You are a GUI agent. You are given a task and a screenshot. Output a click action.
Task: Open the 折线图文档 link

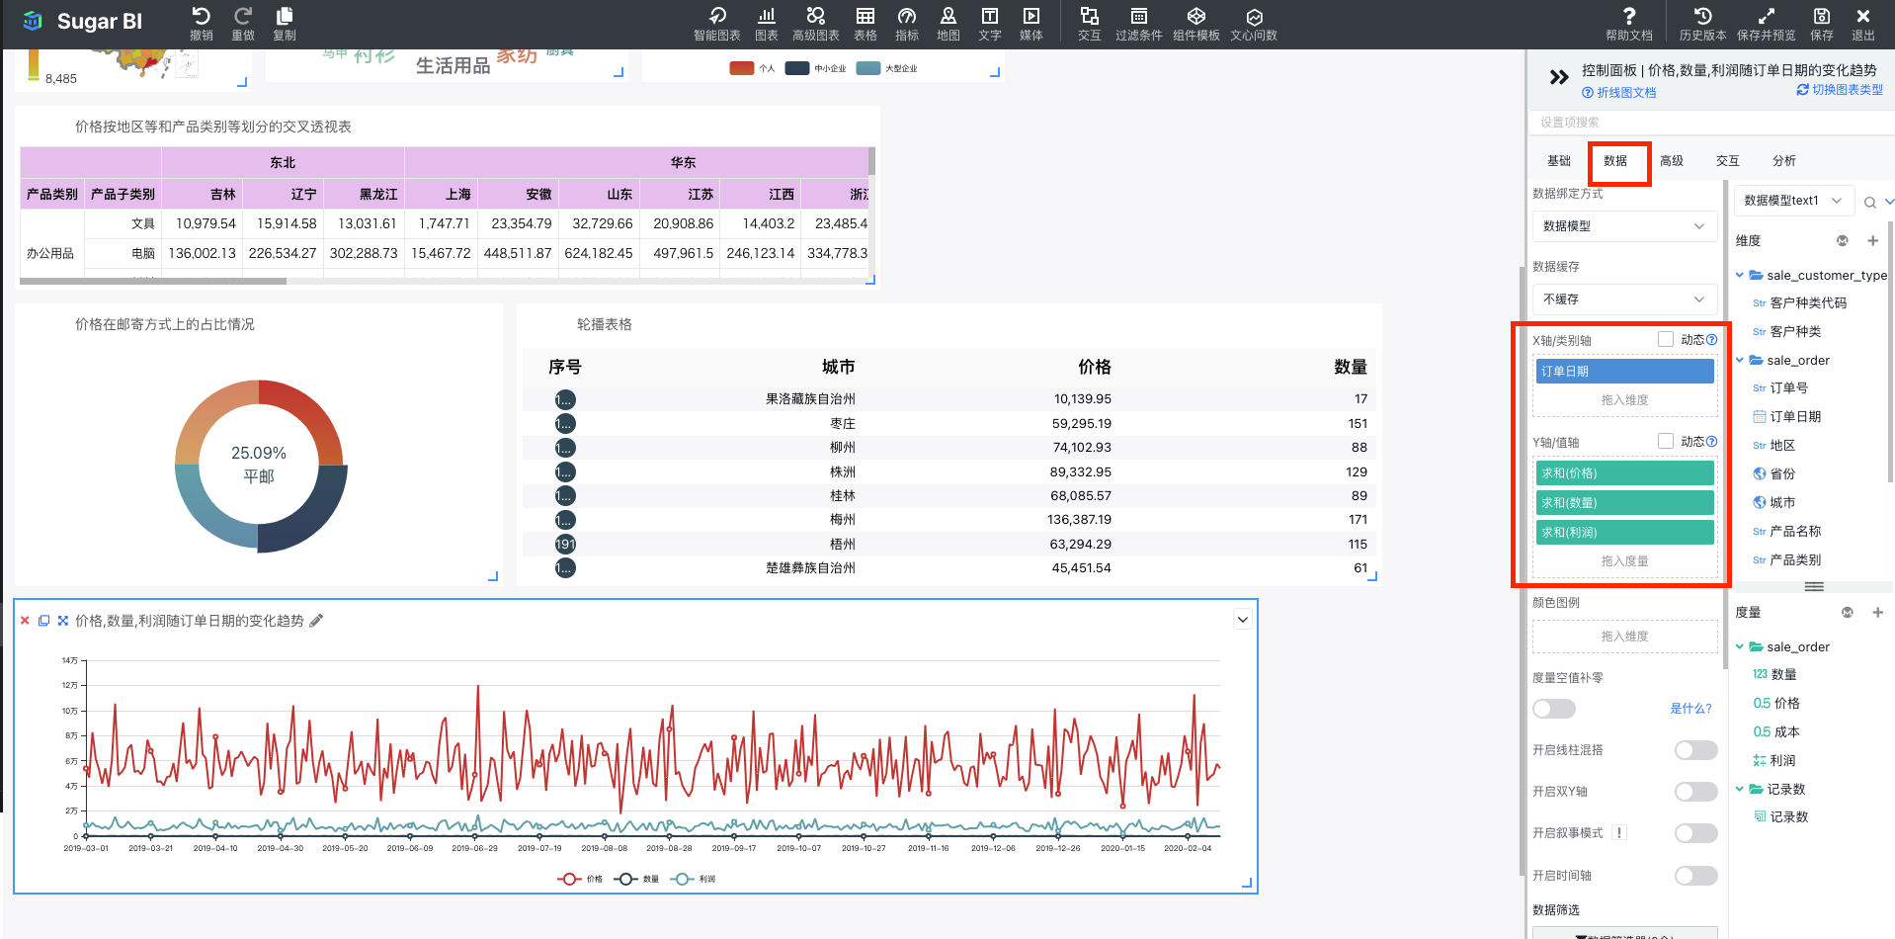click(x=1619, y=93)
